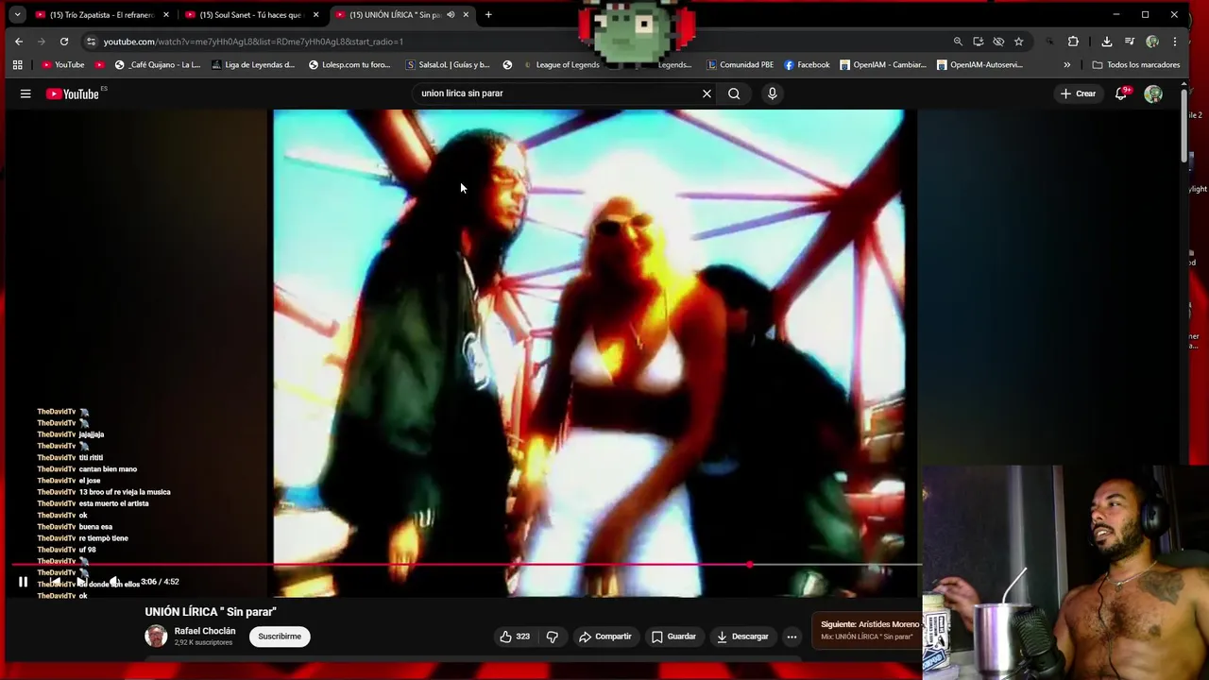Viewport: 1209px width, 680px height.
Task: Go to the YouTube home logo
Action: click(x=73, y=93)
